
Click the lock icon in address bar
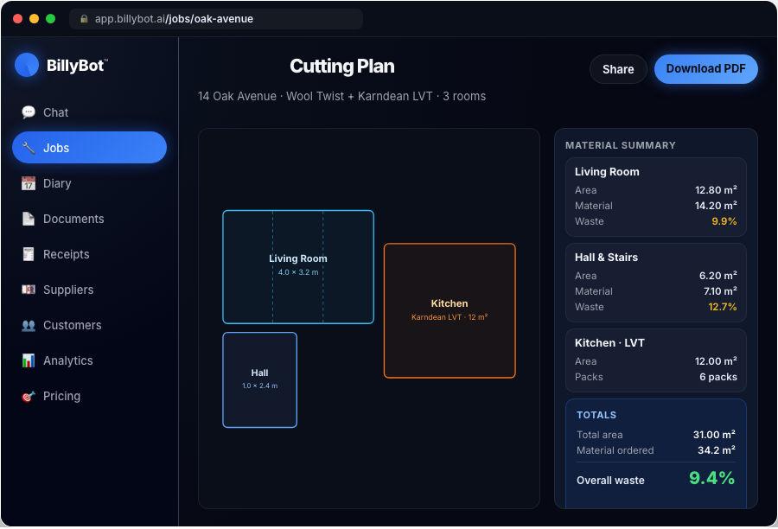pyautogui.click(x=85, y=19)
